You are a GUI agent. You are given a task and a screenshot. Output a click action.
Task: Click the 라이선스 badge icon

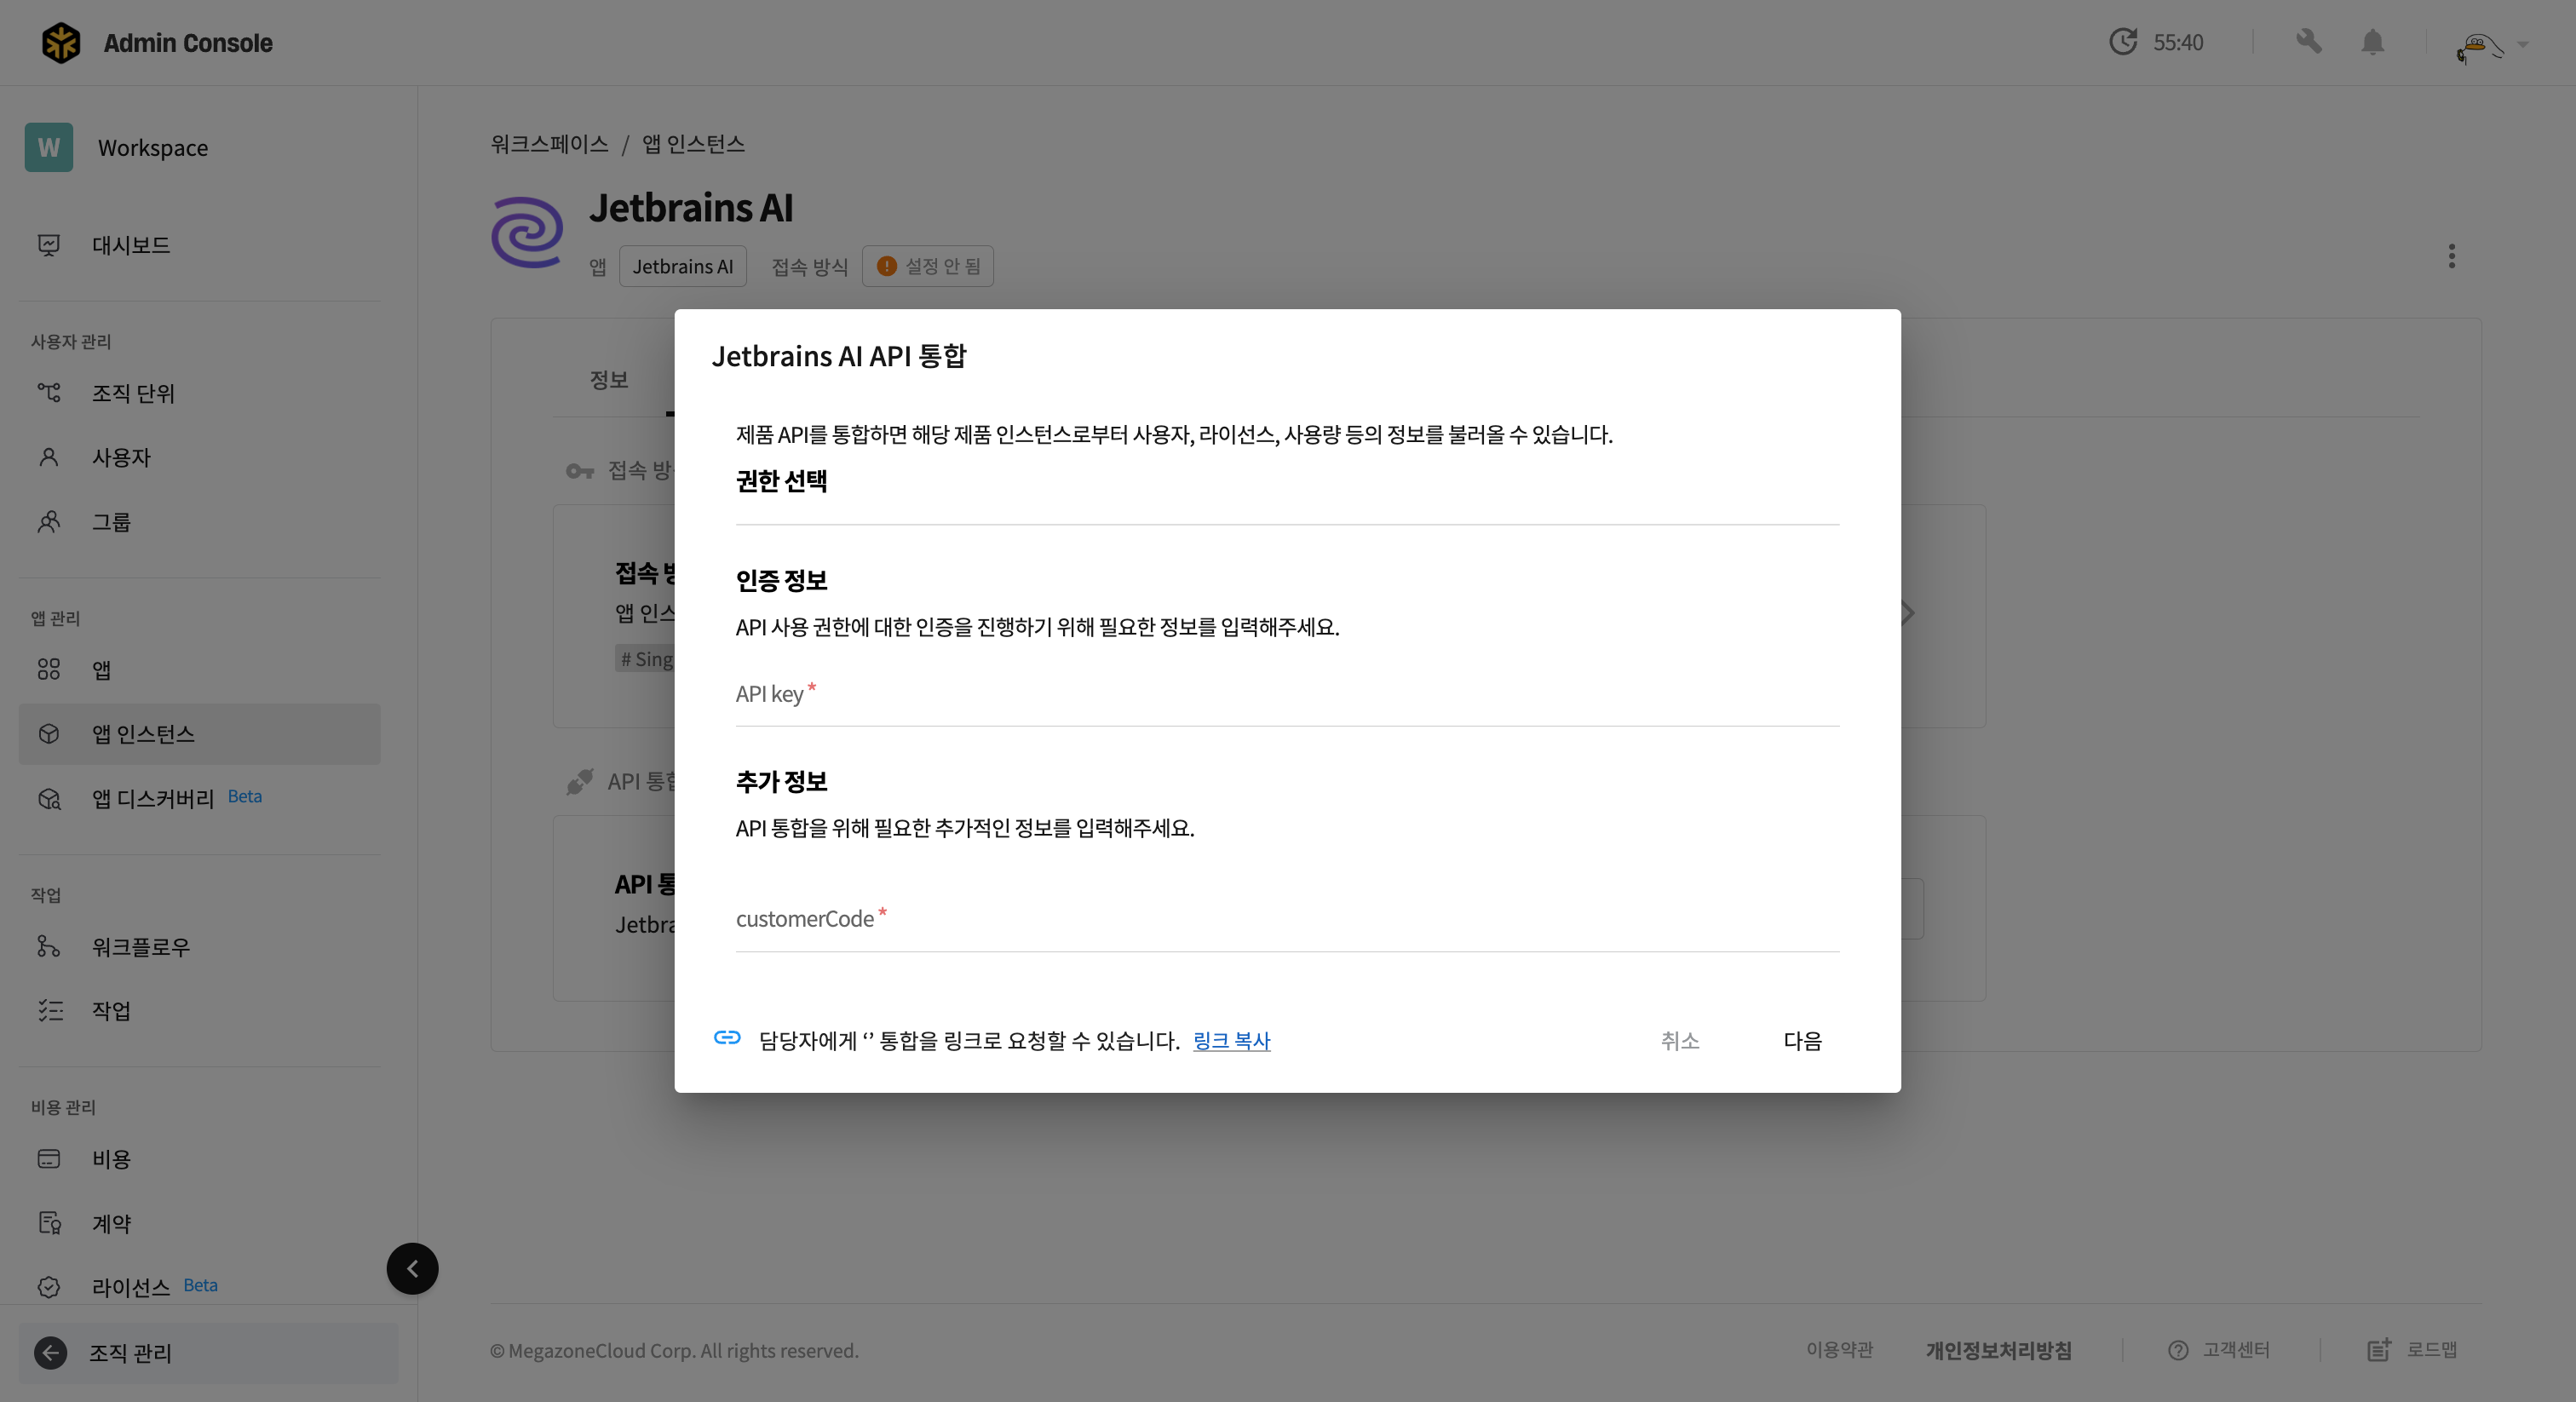coord(49,1287)
